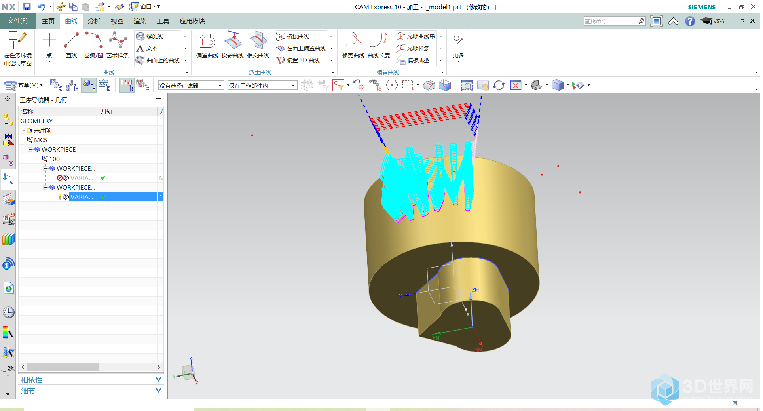Choose the Helix (螺旋线) command
763x411 pixels.
[x=150, y=36]
